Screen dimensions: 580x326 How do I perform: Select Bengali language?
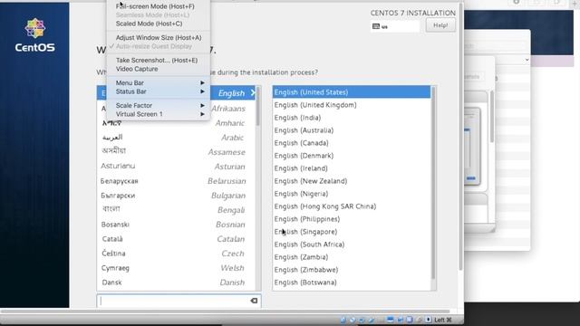[177, 210]
